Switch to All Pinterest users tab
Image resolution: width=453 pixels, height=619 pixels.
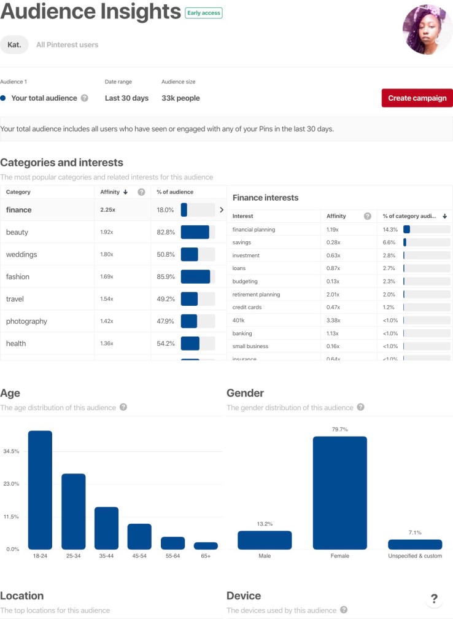(67, 45)
